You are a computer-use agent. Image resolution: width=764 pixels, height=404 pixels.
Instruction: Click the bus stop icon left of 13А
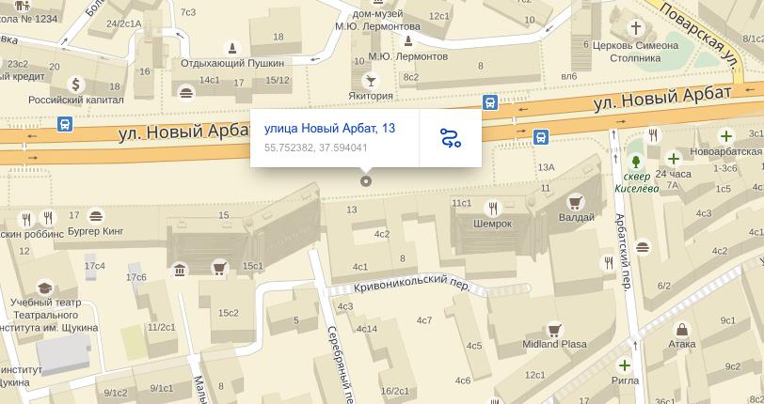(x=540, y=137)
